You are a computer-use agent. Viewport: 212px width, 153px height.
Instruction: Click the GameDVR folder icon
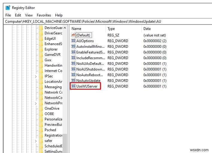click(x=41, y=55)
